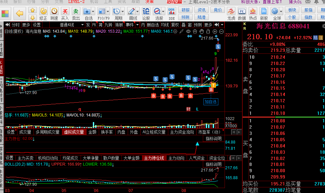Click the 财 marker on the chart timeline
This screenshot has width=325, height=193.
[x=188, y=109]
